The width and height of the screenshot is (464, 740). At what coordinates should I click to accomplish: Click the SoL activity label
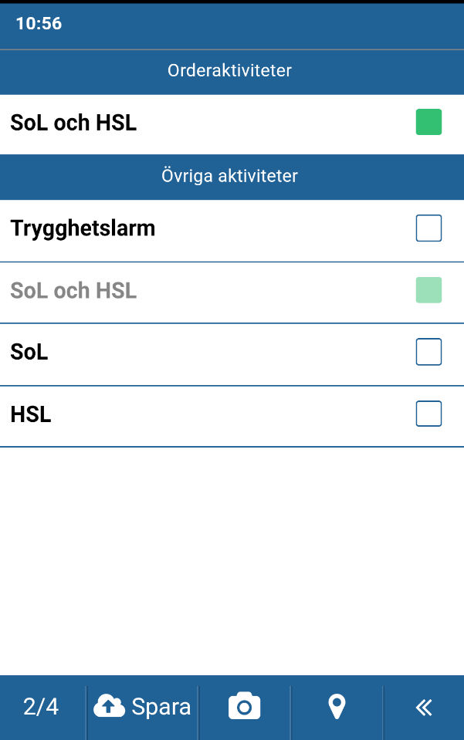tap(29, 352)
